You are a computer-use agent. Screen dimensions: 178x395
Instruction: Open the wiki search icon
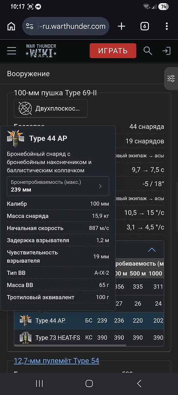148,51
